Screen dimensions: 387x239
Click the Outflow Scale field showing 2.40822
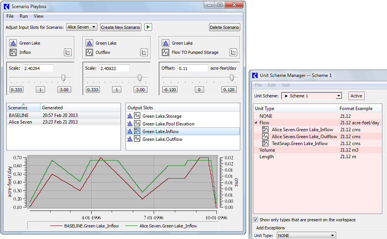(114, 69)
